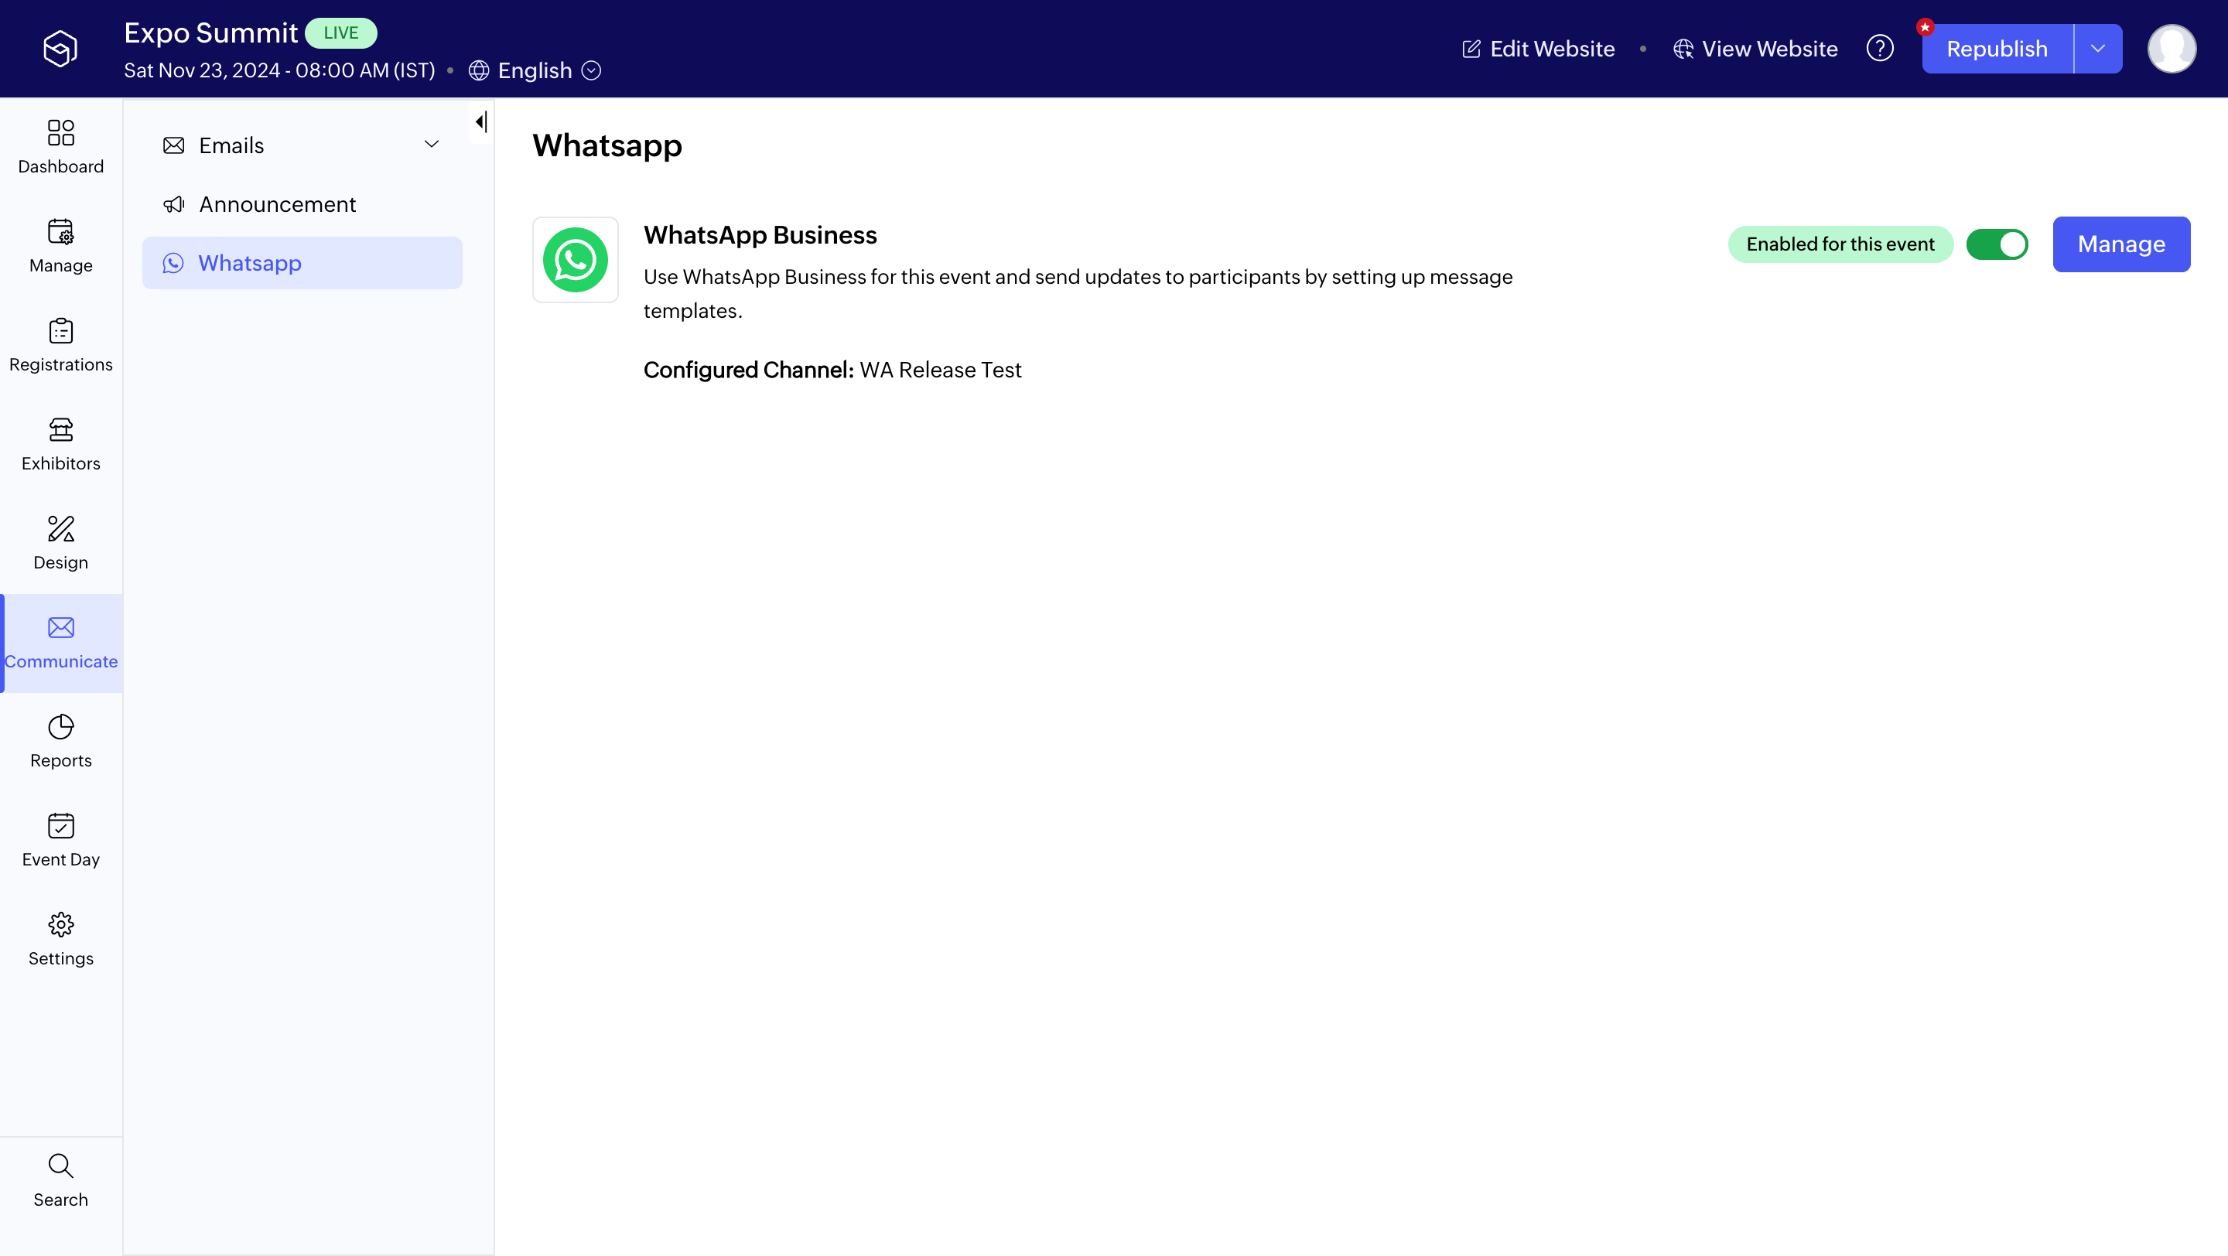This screenshot has width=2228, height=1256.
Task: Open the English language dropdown
Action: click(x=535, y=71)
